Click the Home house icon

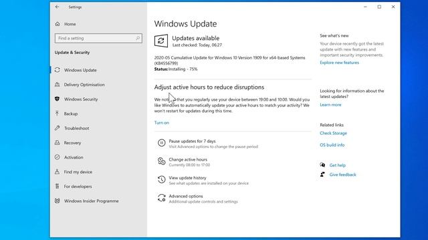pos(58,24)
